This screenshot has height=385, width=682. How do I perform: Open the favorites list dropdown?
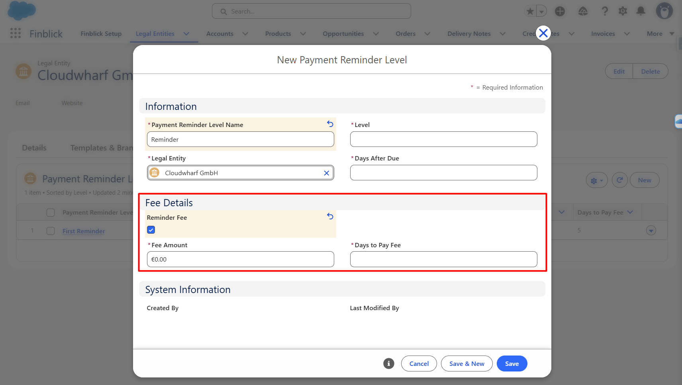(541, 11)
